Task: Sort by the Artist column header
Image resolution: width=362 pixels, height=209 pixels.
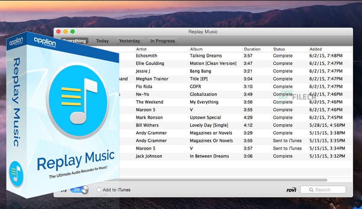Action: (141, 49)
